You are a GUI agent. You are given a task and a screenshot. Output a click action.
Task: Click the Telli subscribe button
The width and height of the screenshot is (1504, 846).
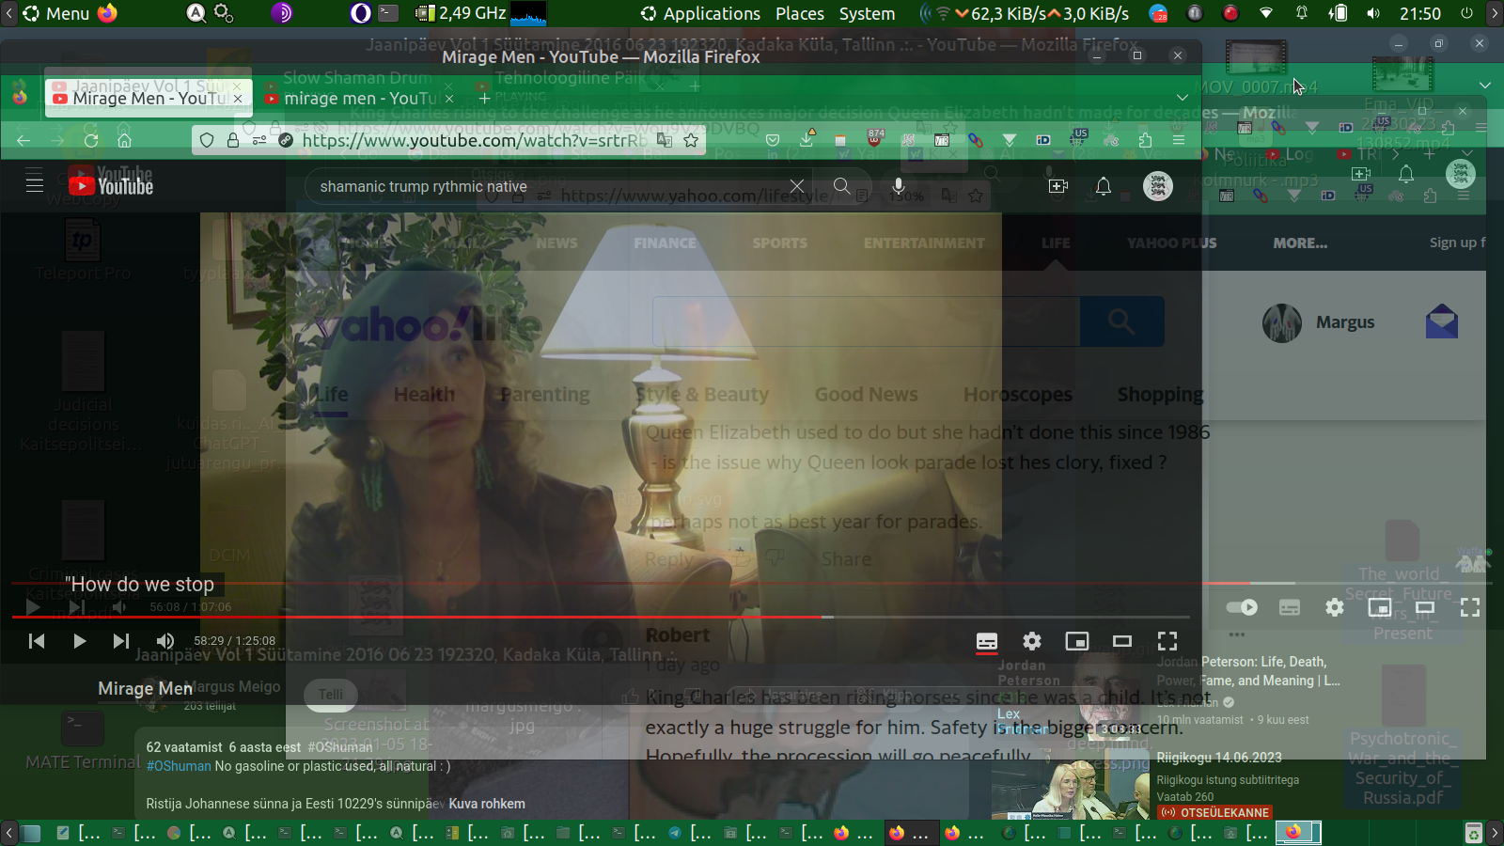click(x=330, y=695)
